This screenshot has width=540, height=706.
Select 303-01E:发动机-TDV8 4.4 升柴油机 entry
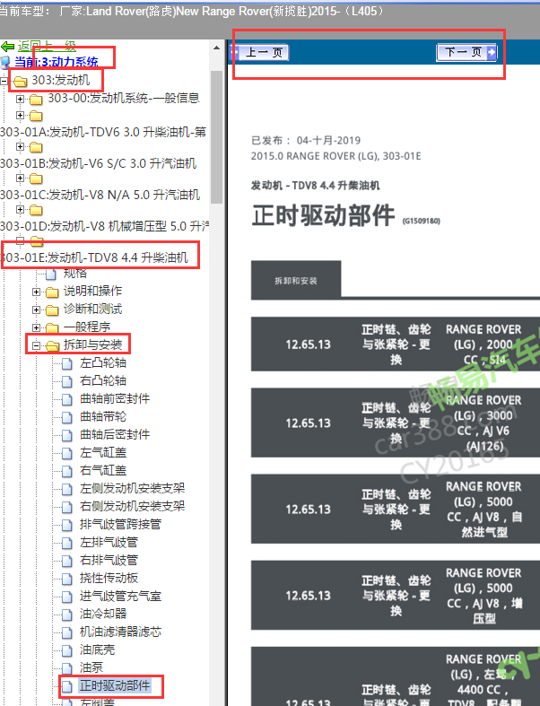pos(94,257)
